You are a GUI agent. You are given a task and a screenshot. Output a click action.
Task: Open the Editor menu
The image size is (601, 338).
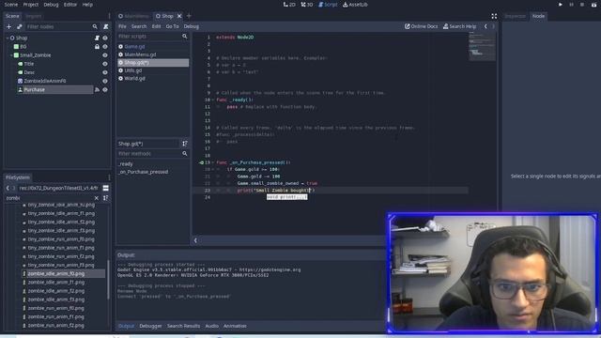tap(70, 5)
